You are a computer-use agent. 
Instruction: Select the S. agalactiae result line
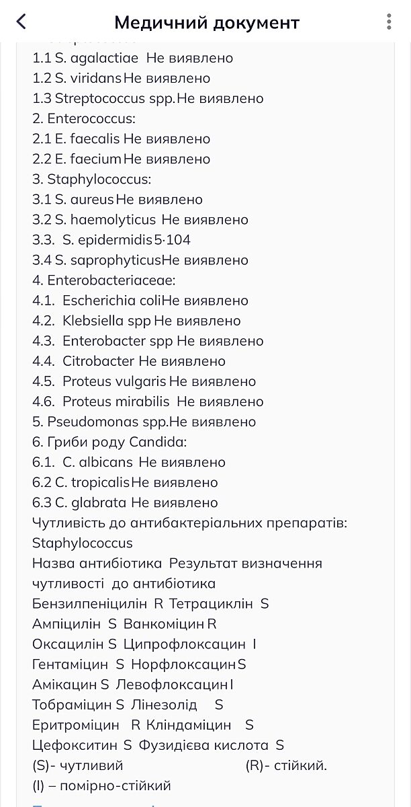[x=132, y=58]
